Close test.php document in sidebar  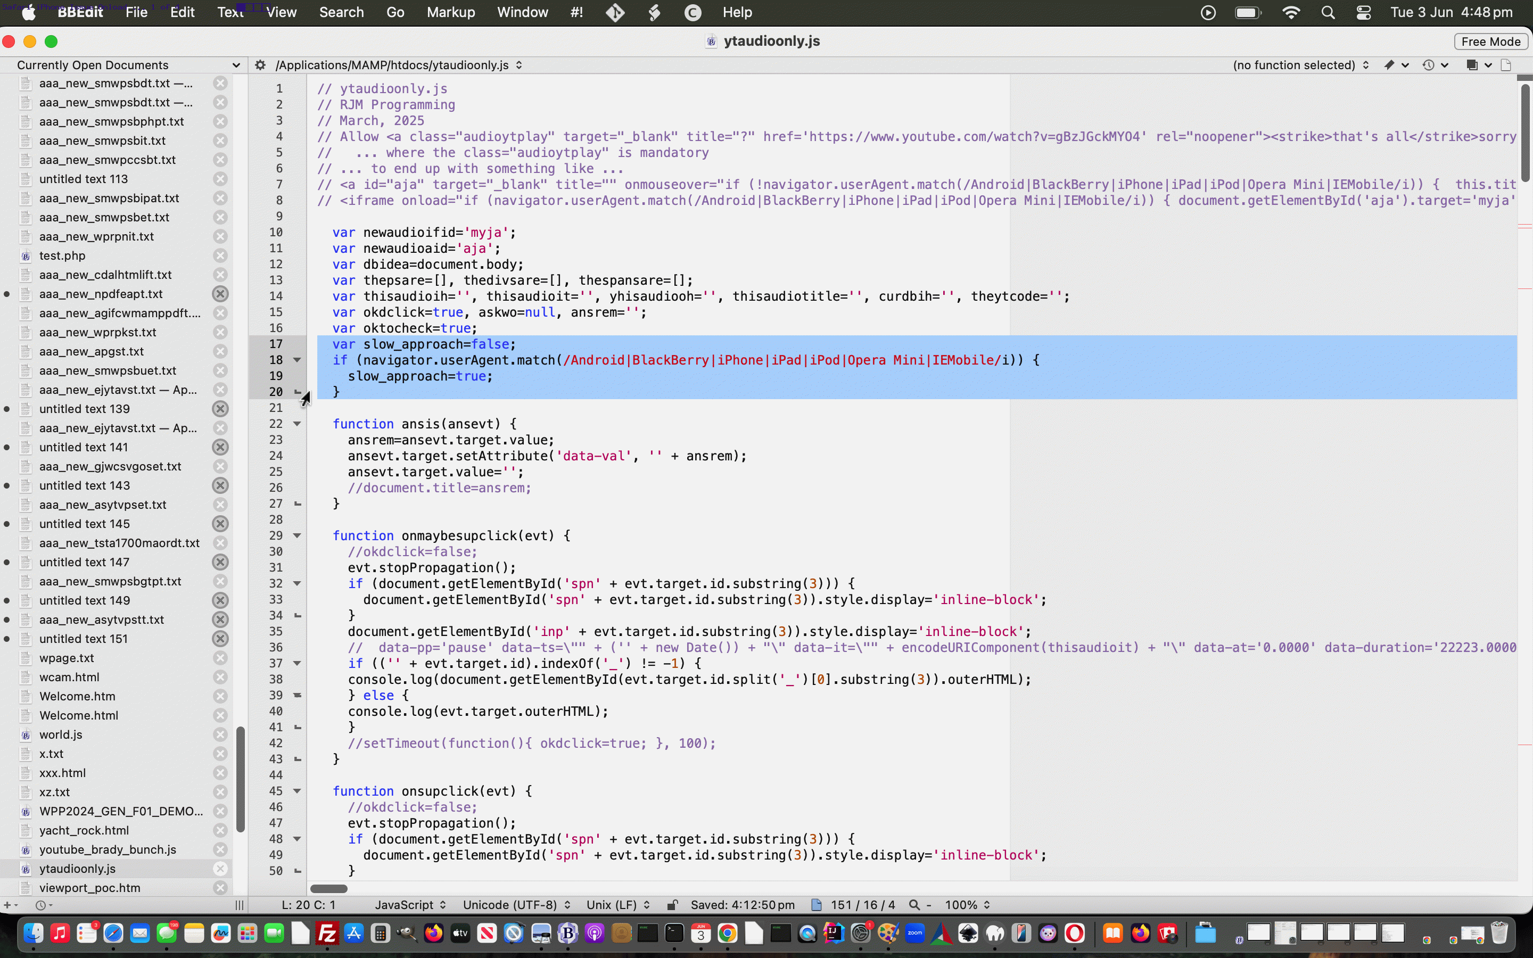220,255
